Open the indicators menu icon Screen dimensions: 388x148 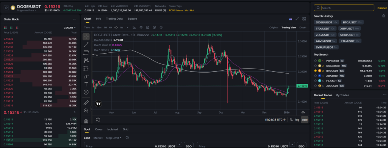[135, 28]
